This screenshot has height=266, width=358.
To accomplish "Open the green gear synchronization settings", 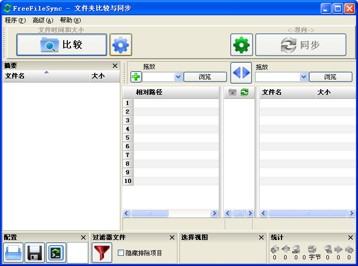I will tap(241, 45).
